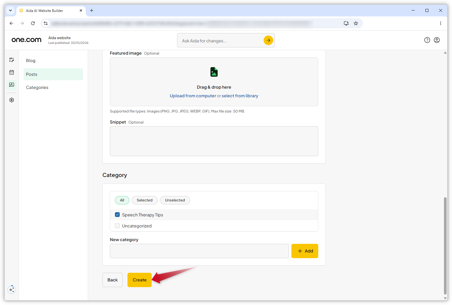The image size is (452, 305).
Task: Open the Aida AI assistant sparkle icon
Action: (x=12, y=289)
